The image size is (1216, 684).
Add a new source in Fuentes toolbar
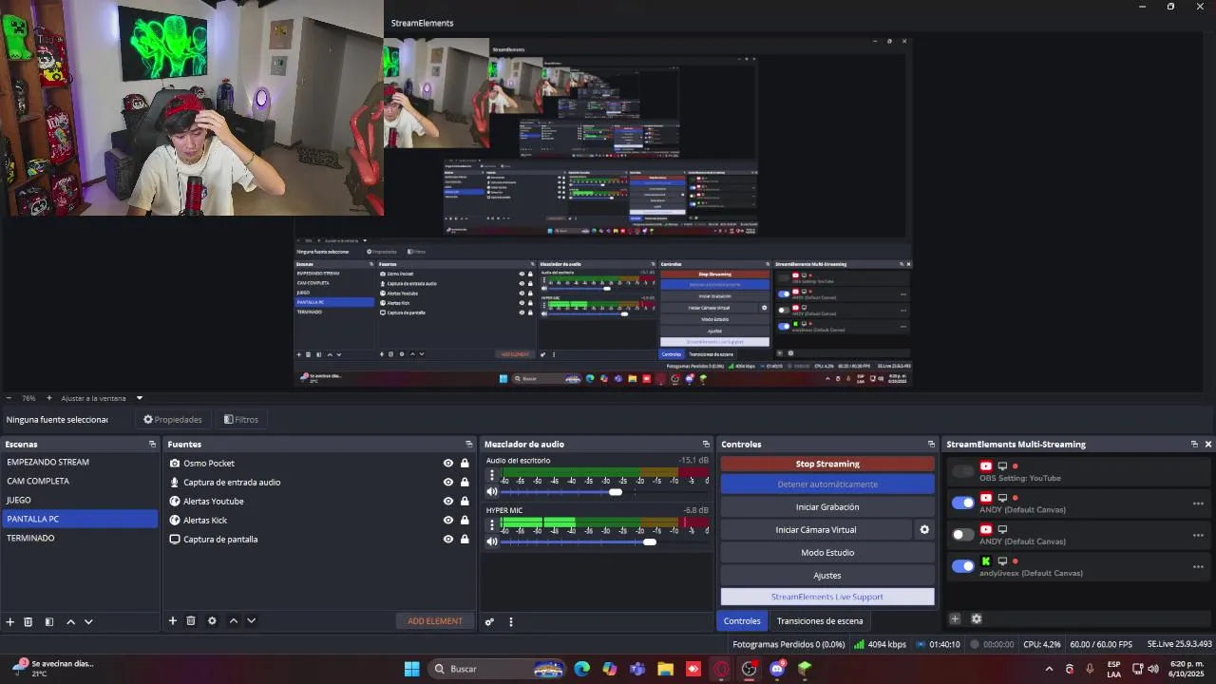point(173,621)
